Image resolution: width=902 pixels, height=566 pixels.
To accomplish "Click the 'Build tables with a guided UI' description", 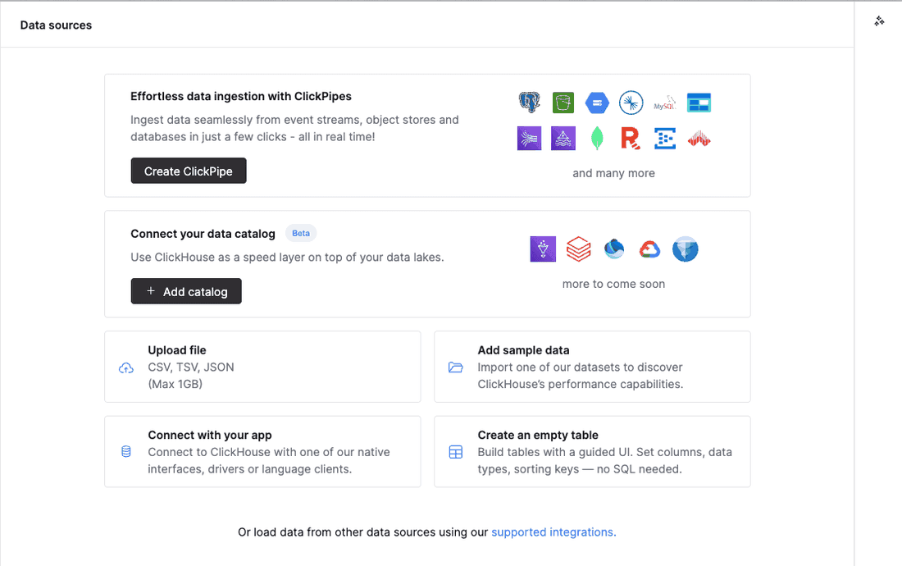I will coord(604,461).
